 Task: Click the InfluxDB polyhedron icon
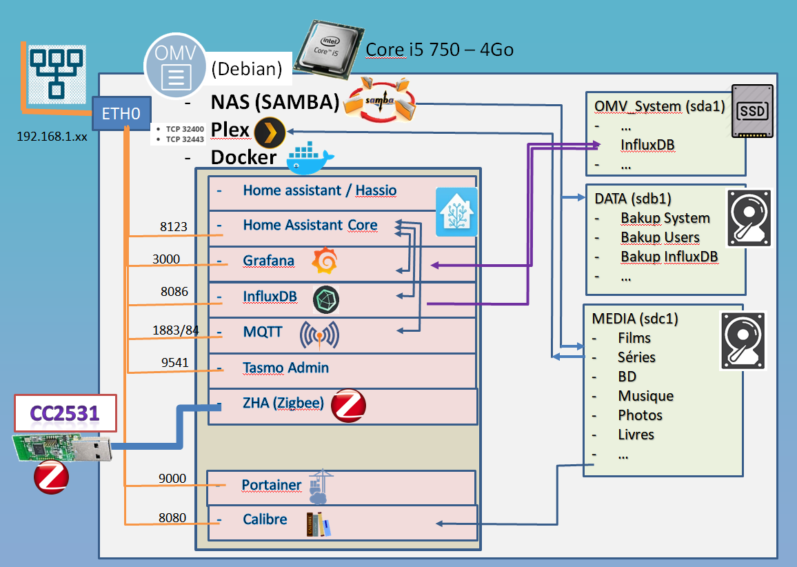point(326,299)
